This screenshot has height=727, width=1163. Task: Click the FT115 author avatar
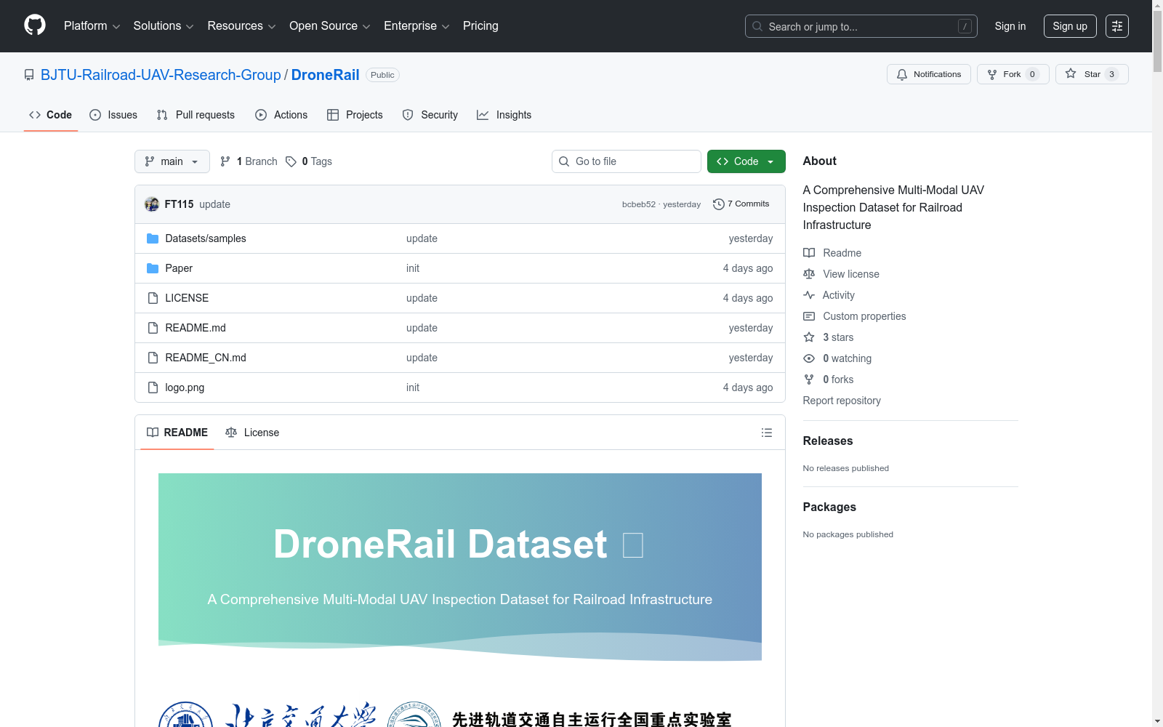coord(152,204)
